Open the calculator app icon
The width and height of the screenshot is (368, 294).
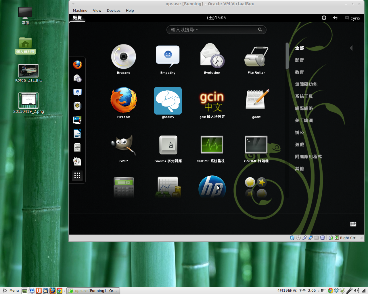click(x=124, y=187)
